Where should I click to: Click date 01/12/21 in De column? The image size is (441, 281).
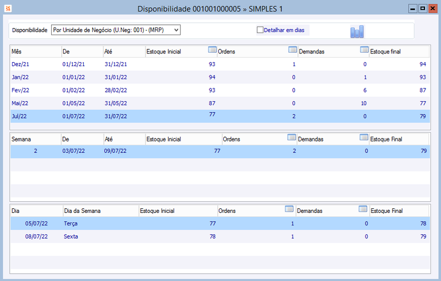[73, 64]
